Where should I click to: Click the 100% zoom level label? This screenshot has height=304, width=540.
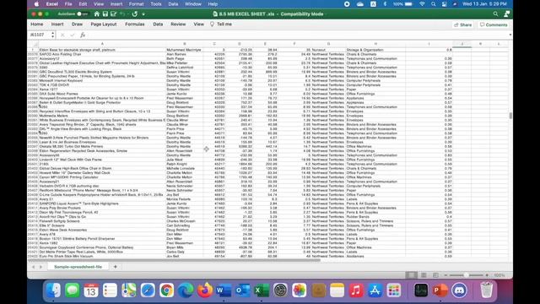pos(499,275)
